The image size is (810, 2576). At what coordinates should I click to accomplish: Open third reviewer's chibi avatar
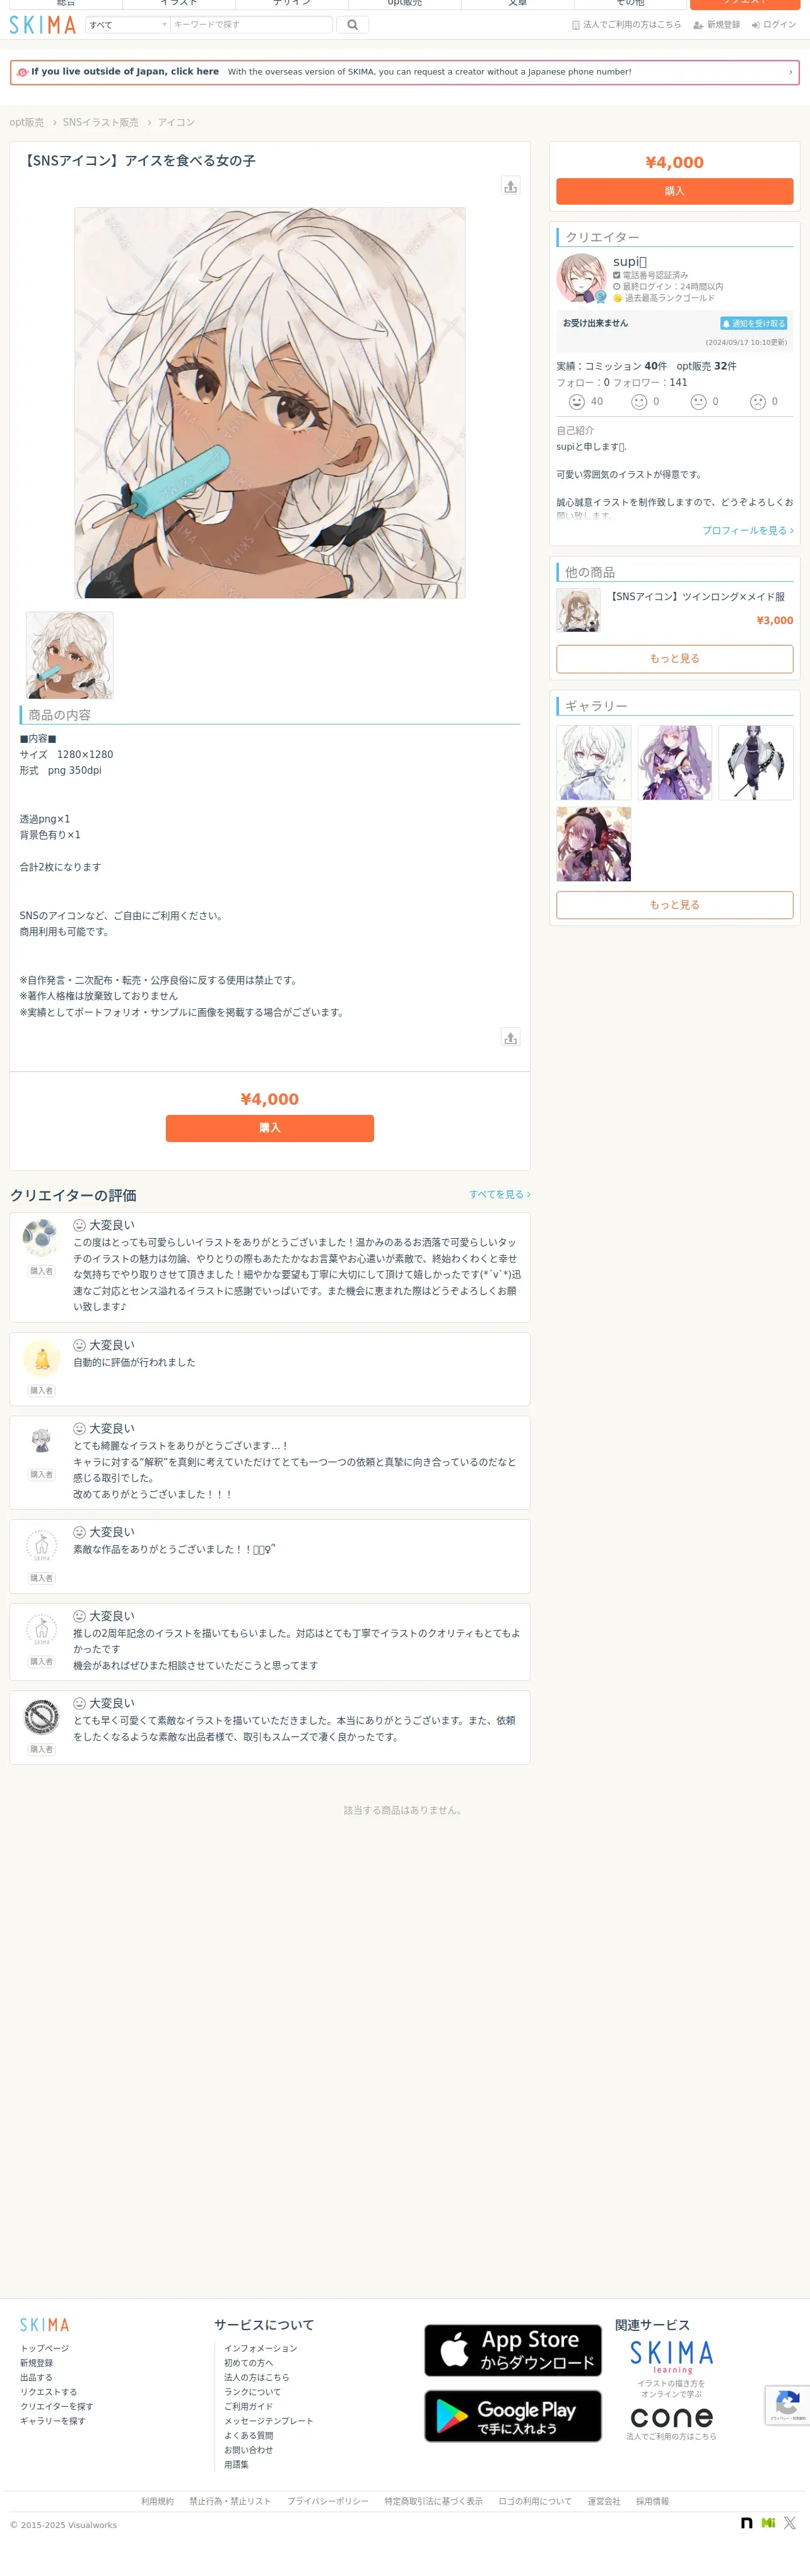point(41,1442)
